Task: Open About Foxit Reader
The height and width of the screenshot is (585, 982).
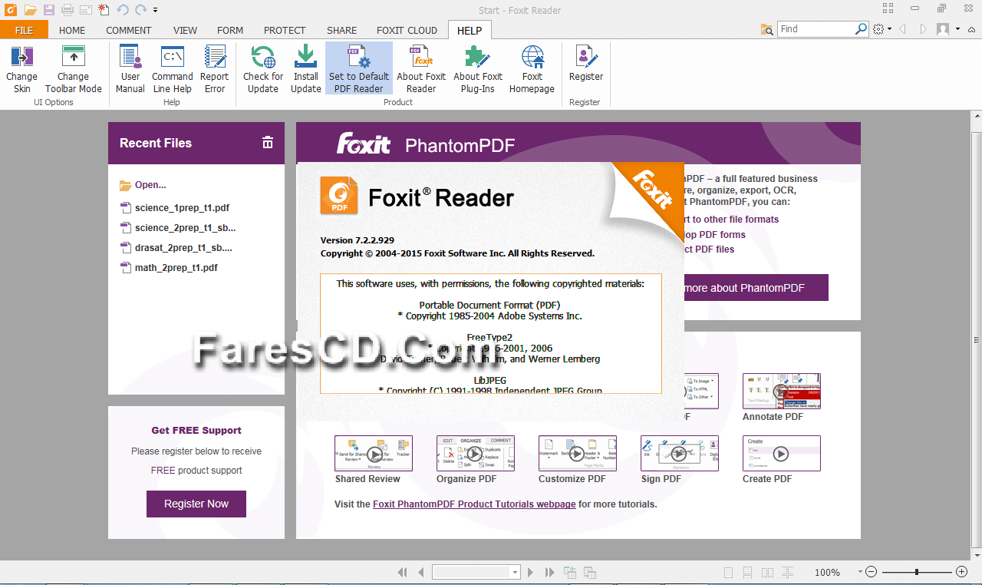Action: [x=421, y=69]
